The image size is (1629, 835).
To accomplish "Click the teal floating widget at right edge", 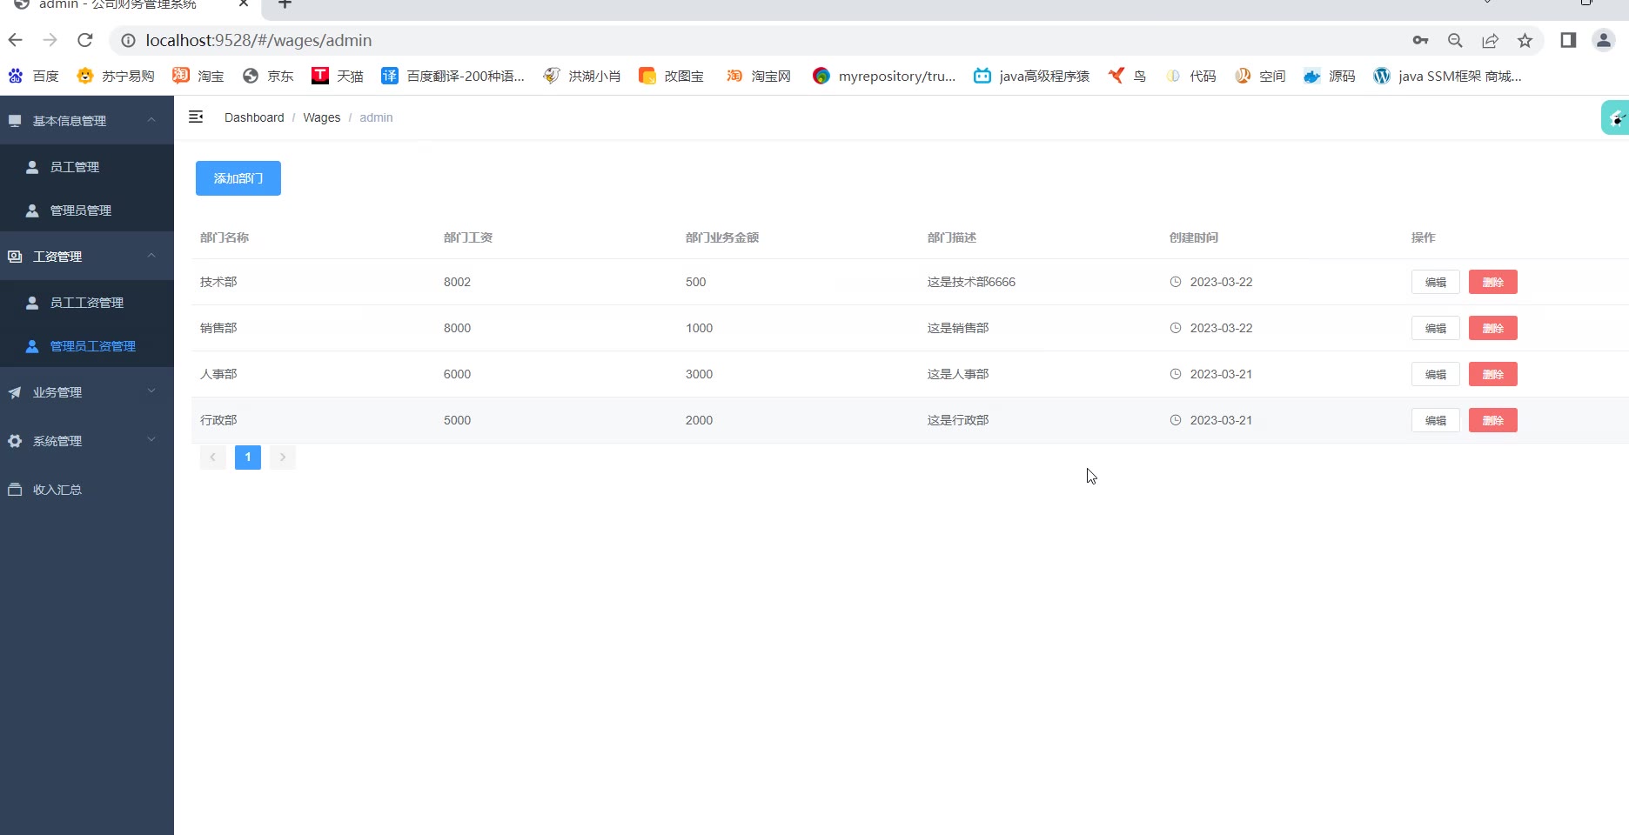I will [1616, 117].
